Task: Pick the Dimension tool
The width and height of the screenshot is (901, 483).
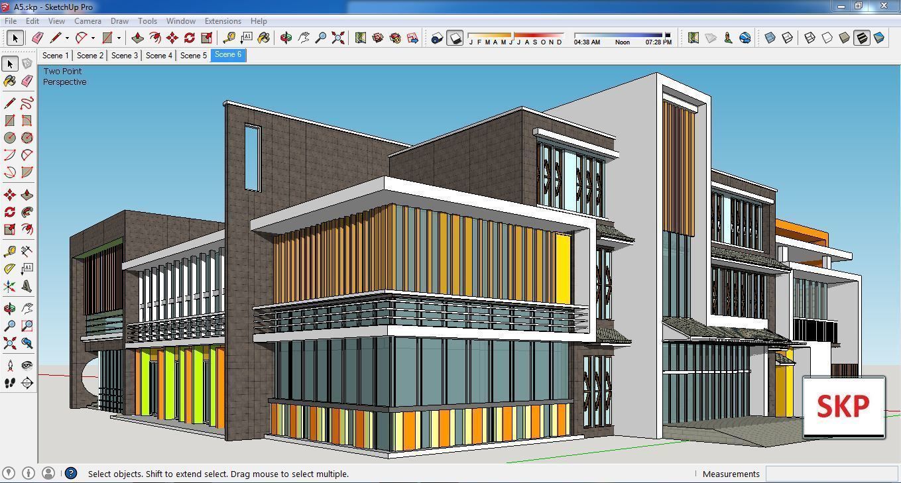Action: [x=27, y=252]
